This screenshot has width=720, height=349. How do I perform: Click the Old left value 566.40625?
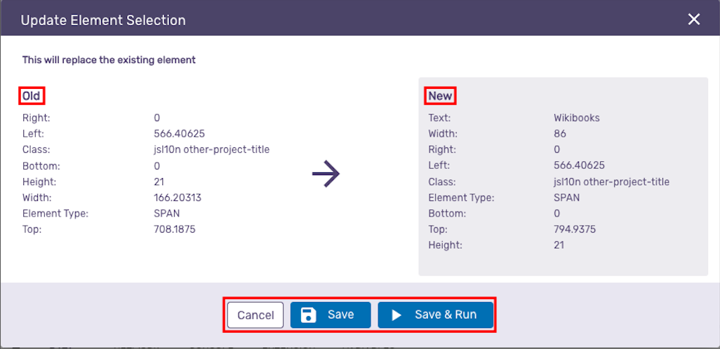click(x=179, y=134)
